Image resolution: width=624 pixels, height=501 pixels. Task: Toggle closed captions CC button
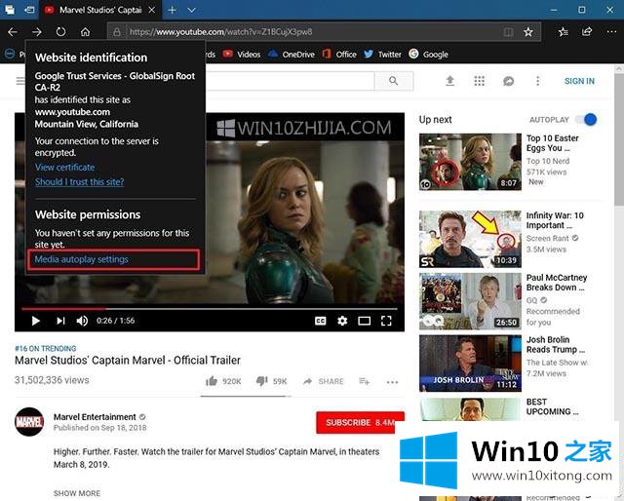[321, 321]
